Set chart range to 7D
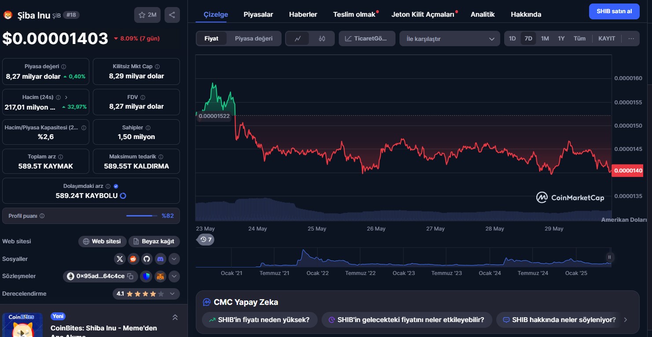The width and height of the screenshot is (652, 337). click(528, 39)
